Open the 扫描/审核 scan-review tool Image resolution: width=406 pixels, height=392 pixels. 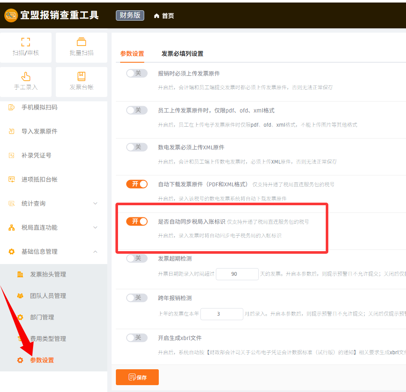click(x=27, y=47)
